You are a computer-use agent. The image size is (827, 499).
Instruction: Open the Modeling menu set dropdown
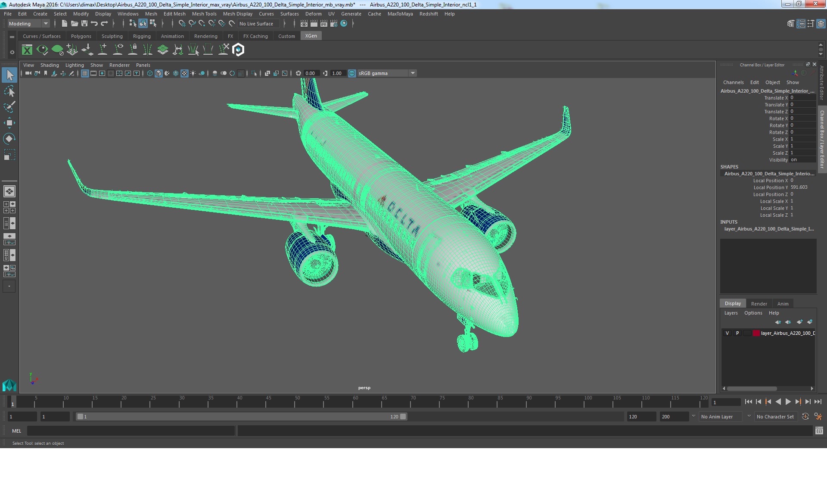28,24
